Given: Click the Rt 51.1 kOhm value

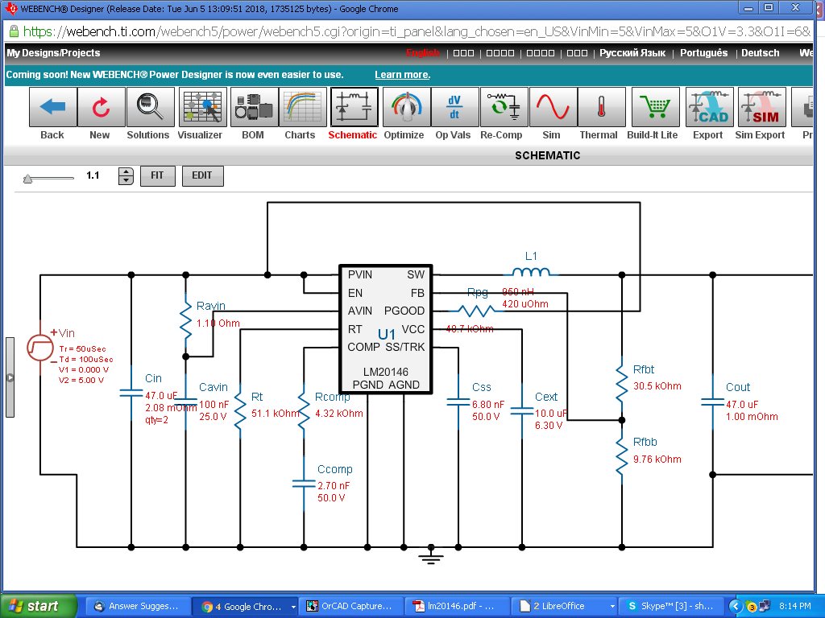Looking at the screenshot, I should 276,414.
